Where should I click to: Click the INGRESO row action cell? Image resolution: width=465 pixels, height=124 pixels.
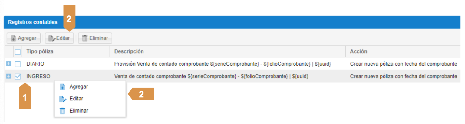click(x=403, y=77)
